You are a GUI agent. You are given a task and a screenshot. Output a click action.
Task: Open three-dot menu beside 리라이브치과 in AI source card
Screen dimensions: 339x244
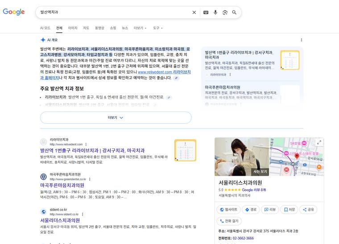[230, 74]
